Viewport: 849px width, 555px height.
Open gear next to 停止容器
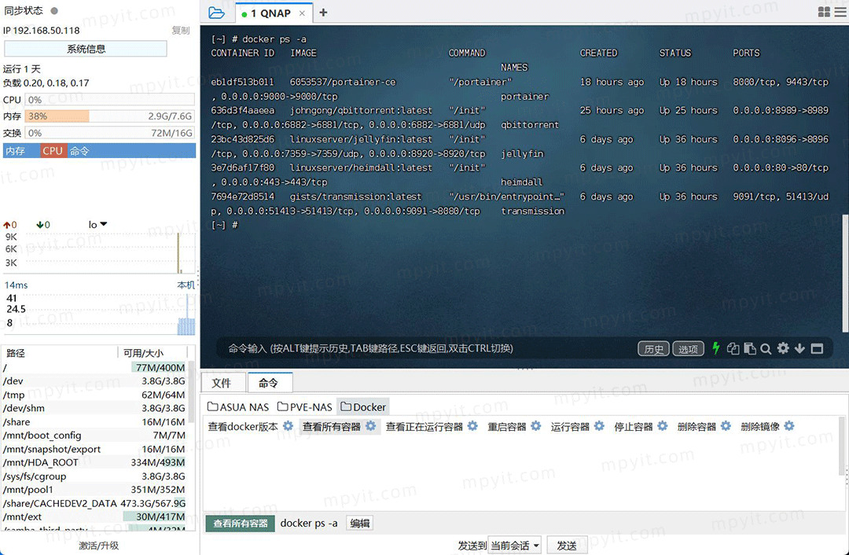coord(662,426)
